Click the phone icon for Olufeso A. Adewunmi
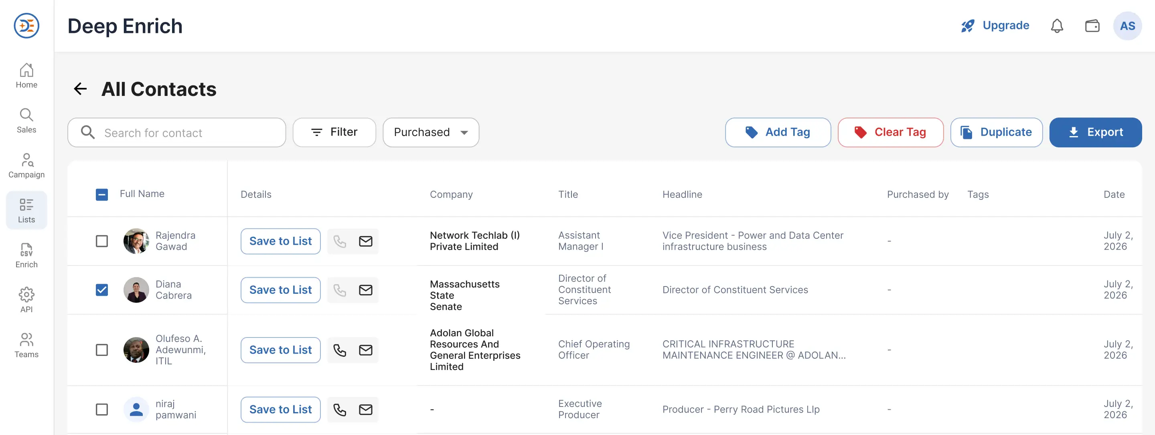This screenshot has height=435, width=1155. click(340, 350)
